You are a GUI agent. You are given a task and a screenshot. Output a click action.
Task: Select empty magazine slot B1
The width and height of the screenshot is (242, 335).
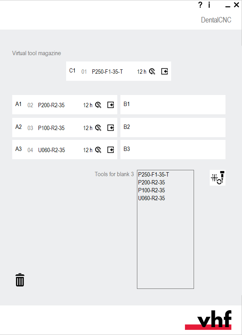(x=173, y=104)
